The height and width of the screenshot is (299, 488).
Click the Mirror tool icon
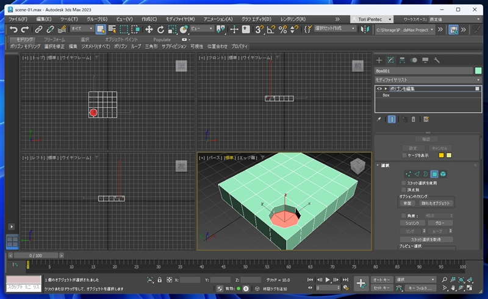click(365, 29)
